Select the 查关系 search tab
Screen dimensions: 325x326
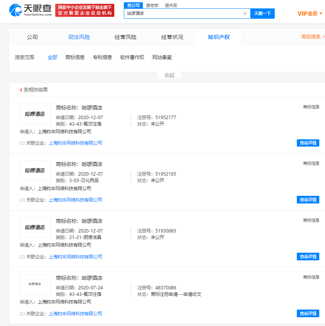coord(171,5)
